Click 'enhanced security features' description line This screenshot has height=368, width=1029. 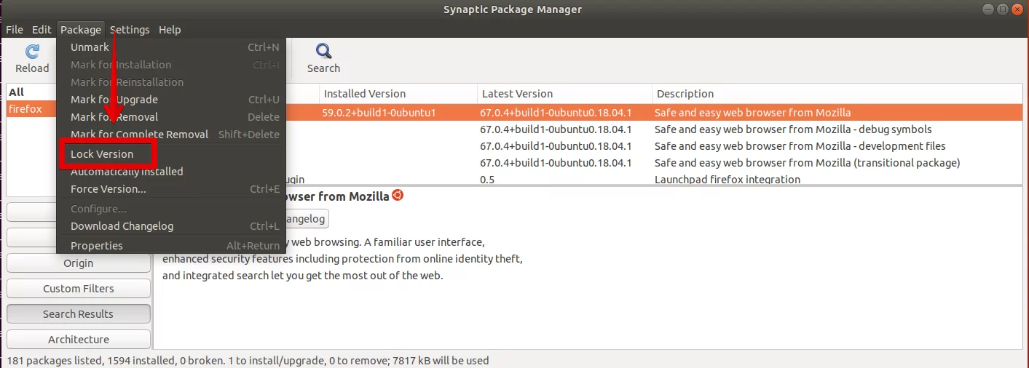(x=342, y=259)
